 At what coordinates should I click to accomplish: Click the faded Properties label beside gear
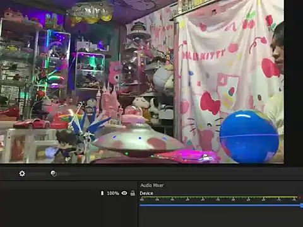coord(37,173)
